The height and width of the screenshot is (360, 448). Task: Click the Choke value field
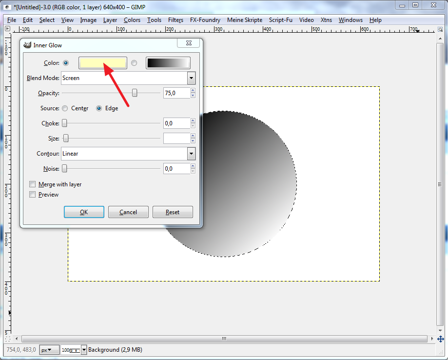[x=177, y=123]
